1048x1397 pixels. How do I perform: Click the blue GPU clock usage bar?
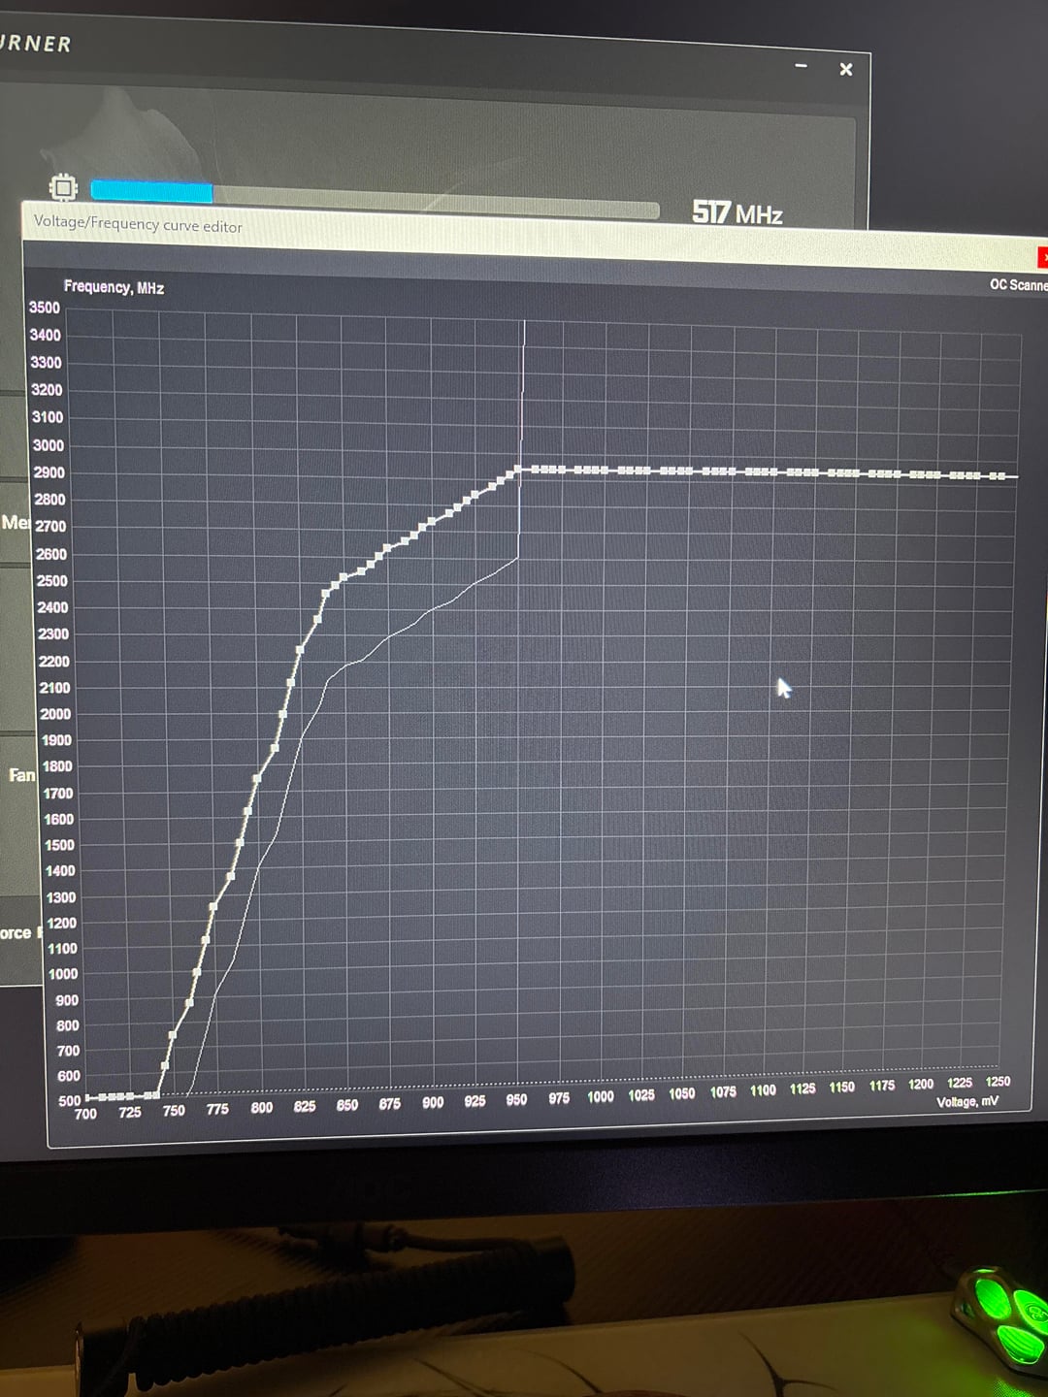[151, 191]
